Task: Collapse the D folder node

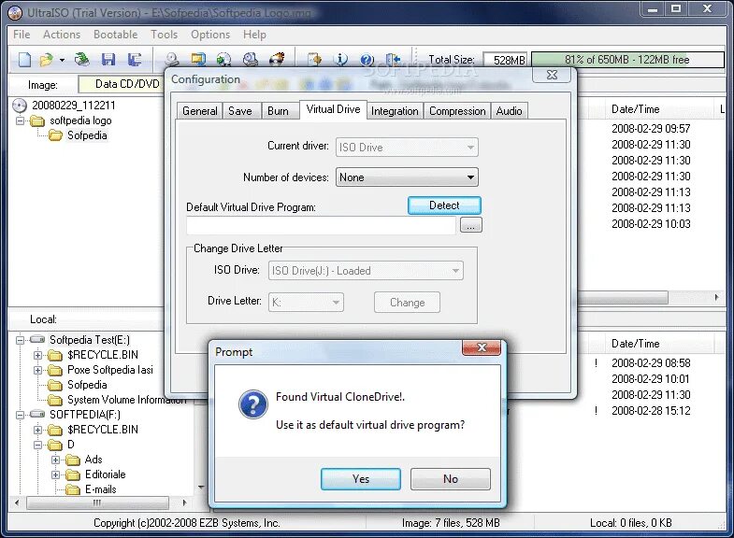Action: coord(38,445)
